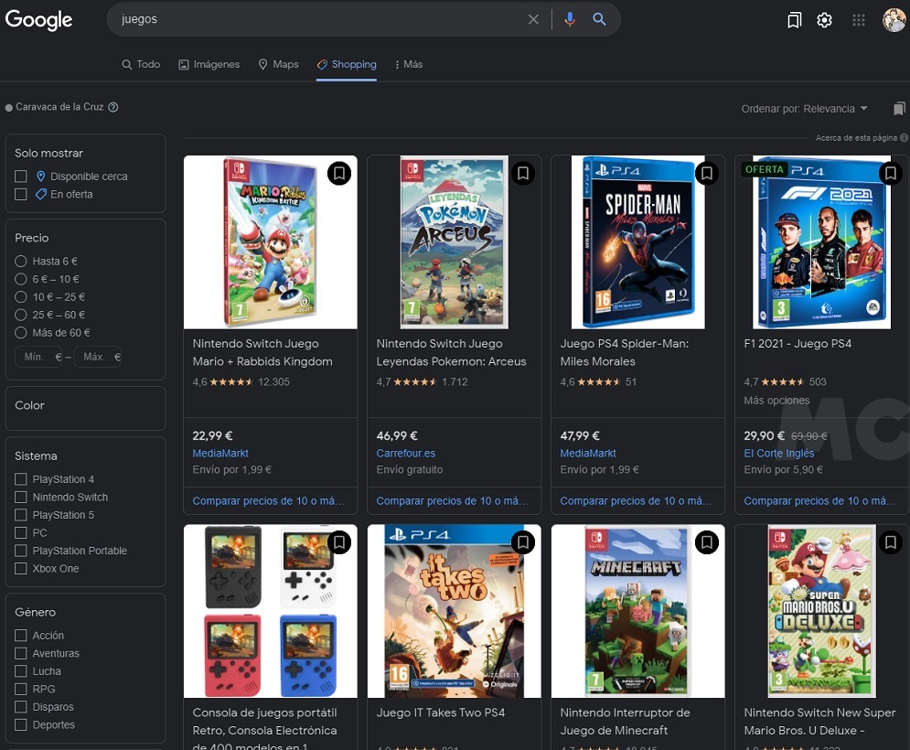Select the 10 € – 25 € price range
Screen dimensions: 910x750
(21, 297)
